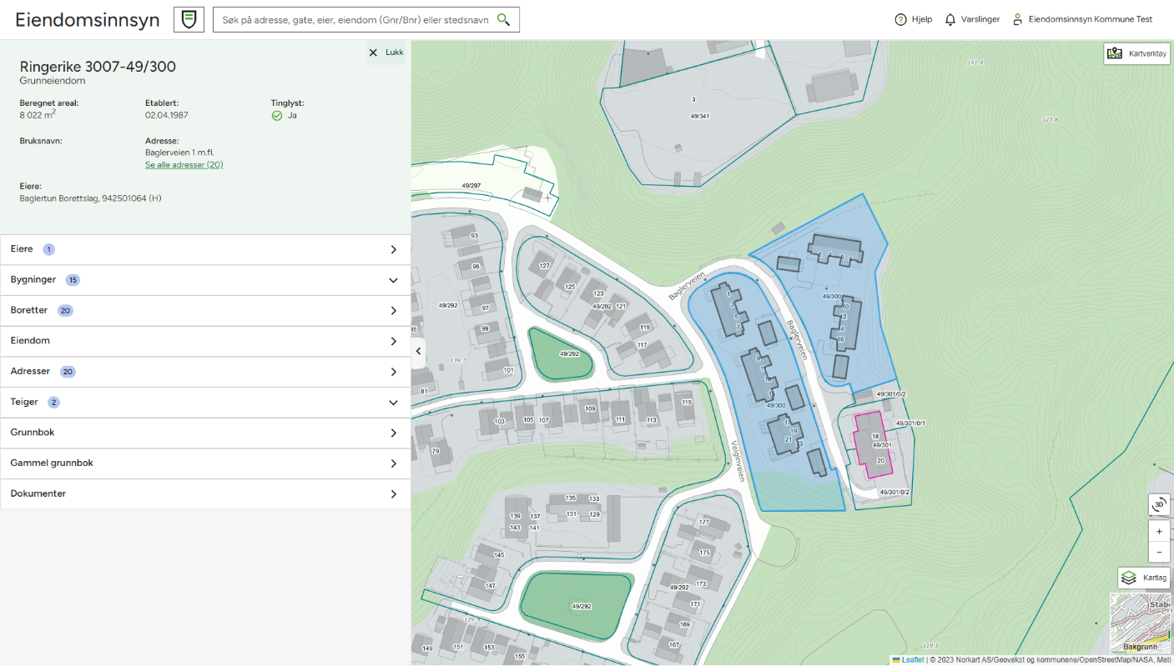The image size is (1174, 666).
Task: Click the search magnifier icon
Action: click(503, 19)
